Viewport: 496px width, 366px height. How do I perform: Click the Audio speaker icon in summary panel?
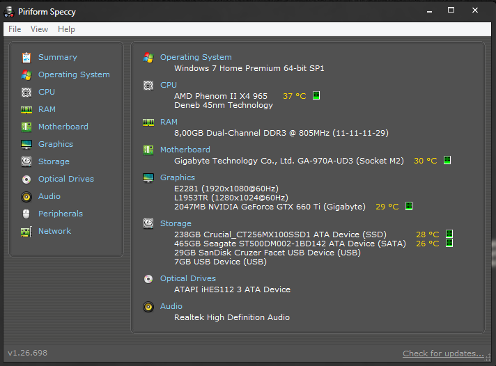(148, 307)
